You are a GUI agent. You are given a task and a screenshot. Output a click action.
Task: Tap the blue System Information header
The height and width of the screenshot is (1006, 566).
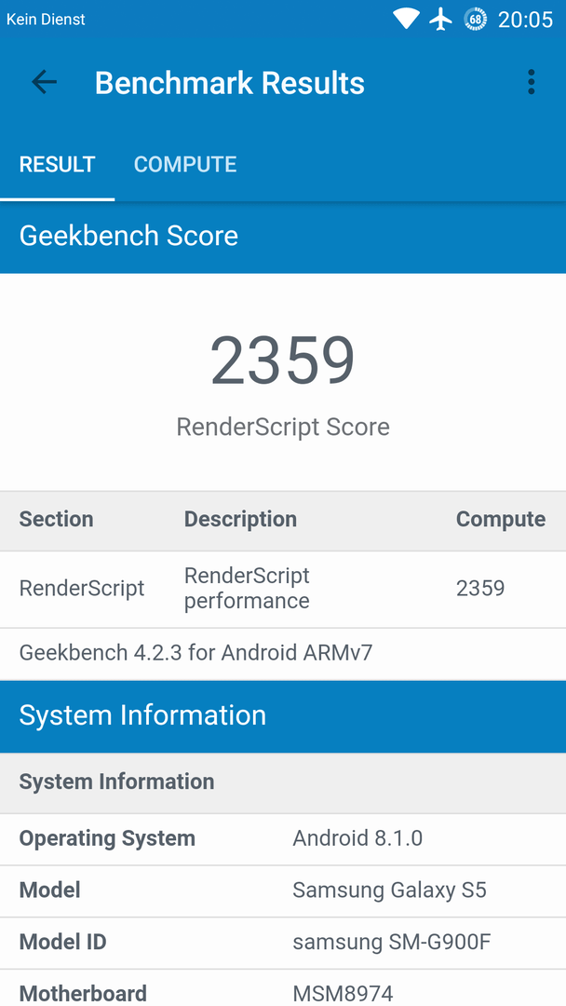click(x=283, y=716)
